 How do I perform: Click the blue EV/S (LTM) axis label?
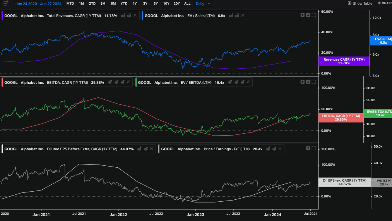[x=381, y=41]
